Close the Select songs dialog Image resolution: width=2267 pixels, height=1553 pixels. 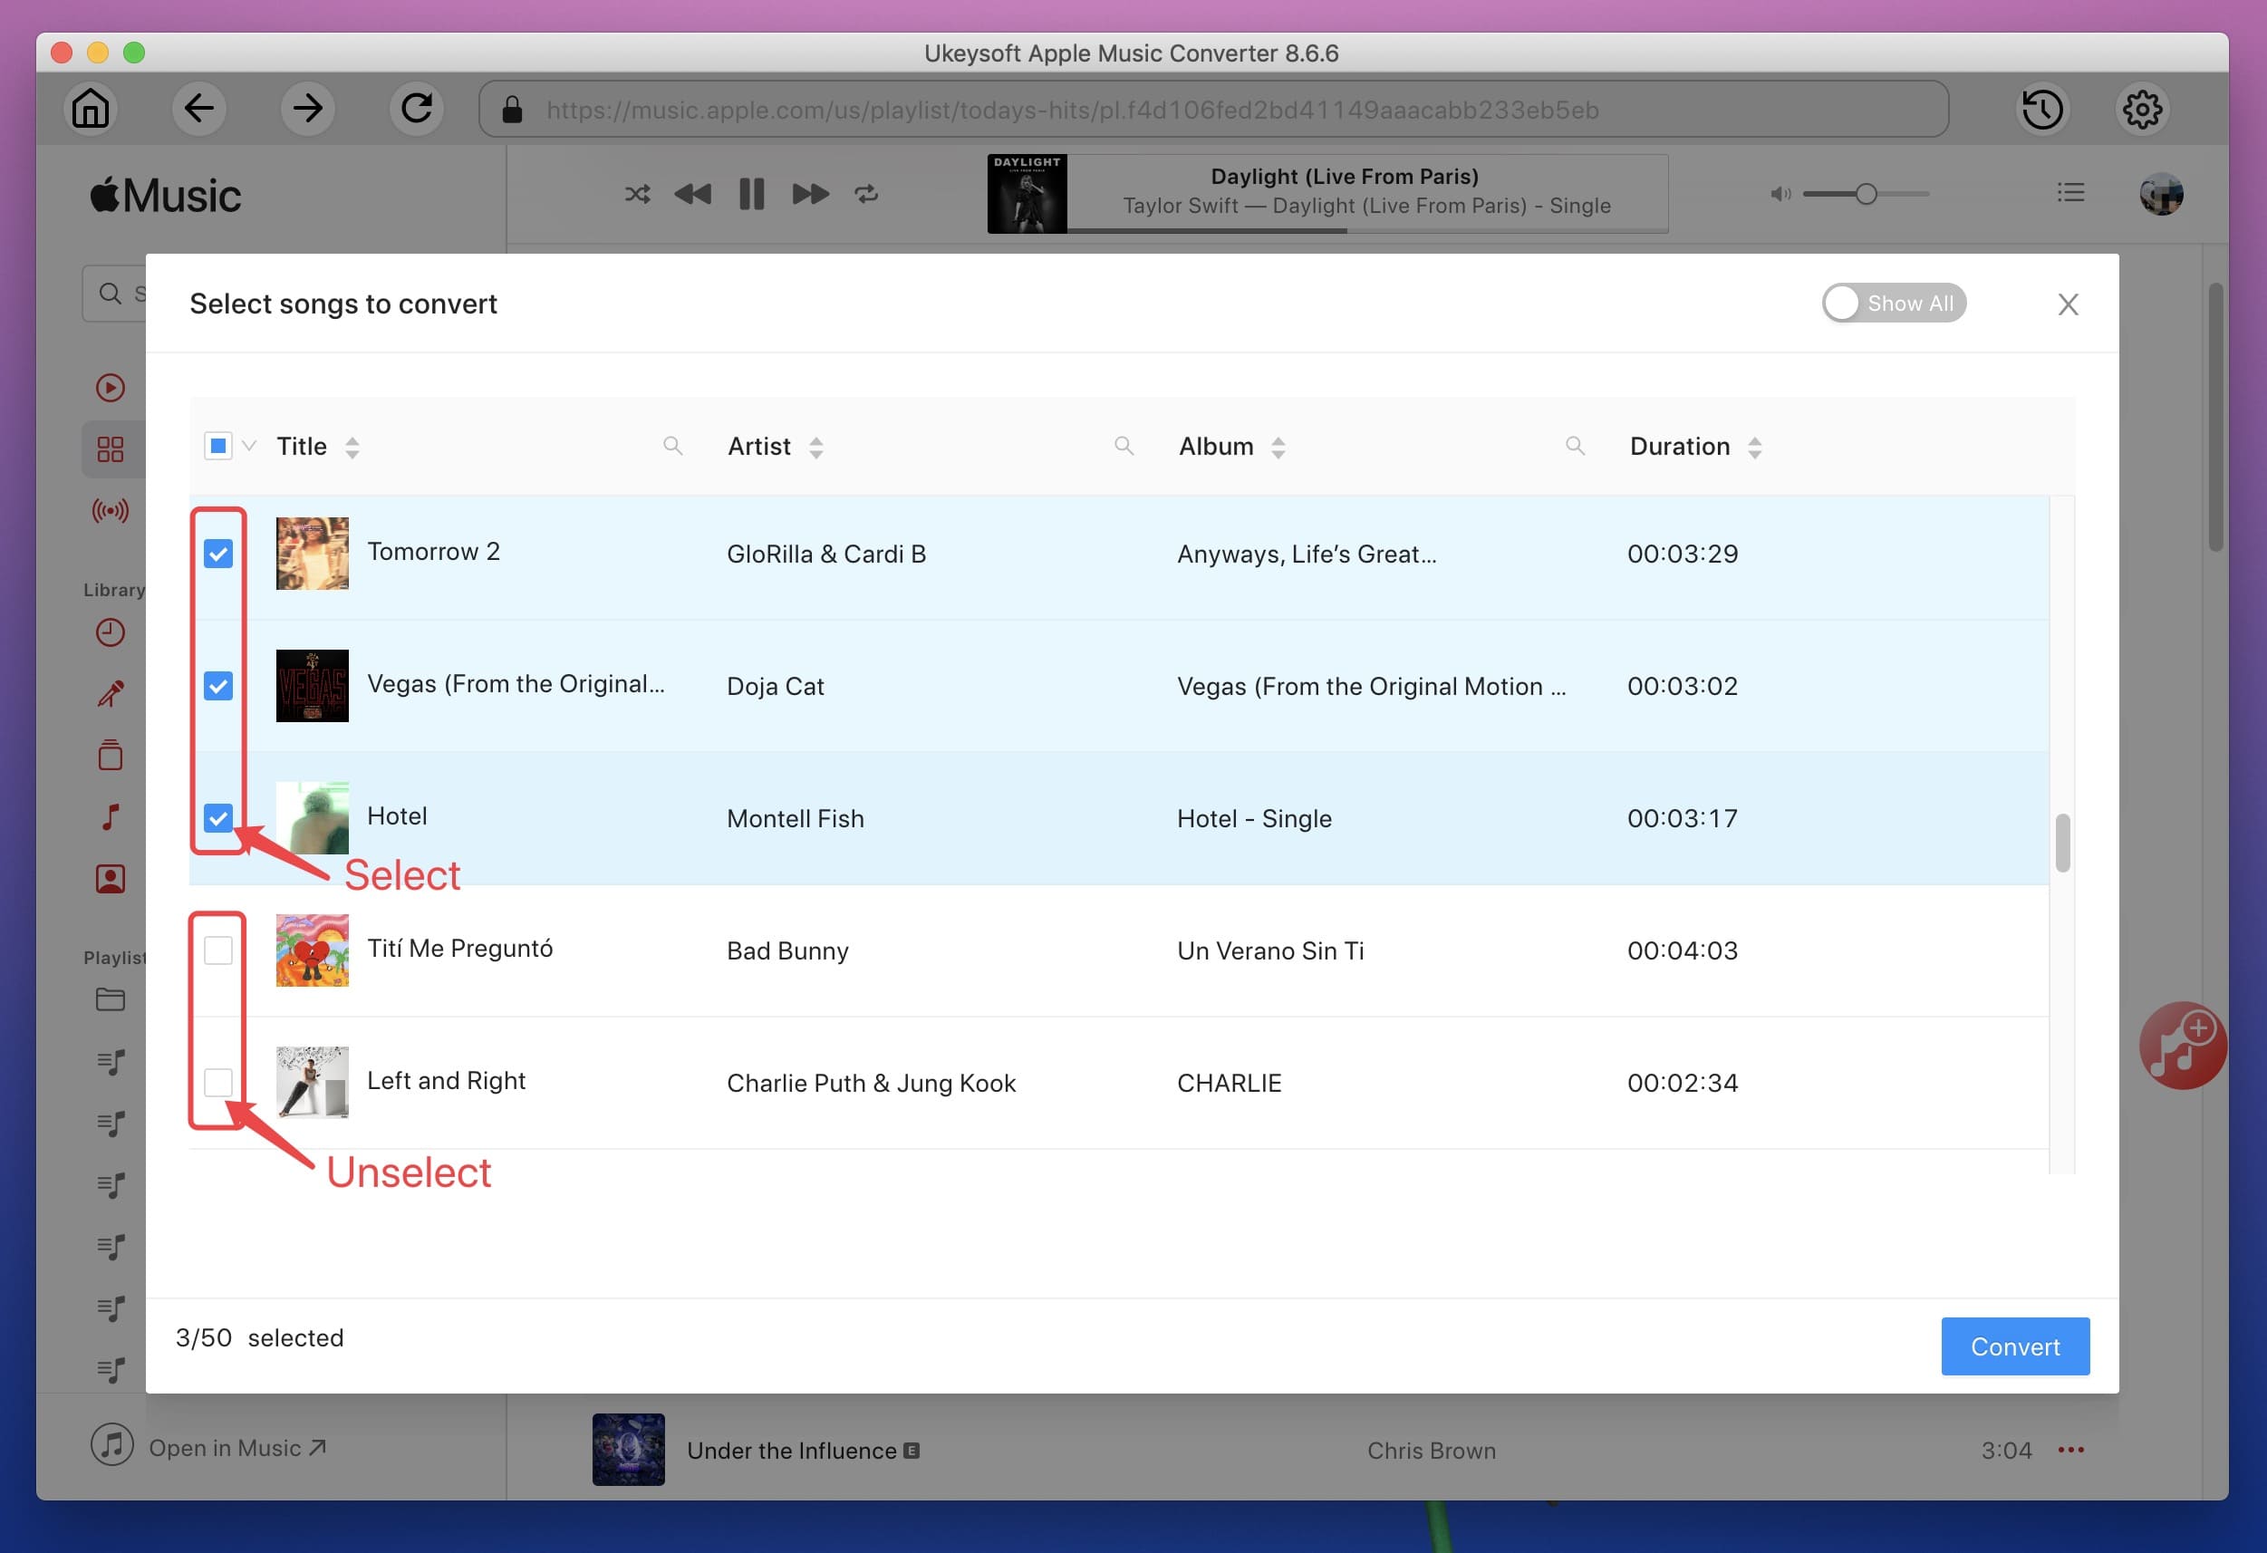[x=2069, y=304]
